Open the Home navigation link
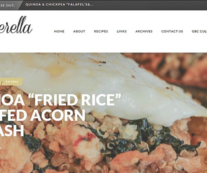The image size is (207, 173). click(59, 31)
